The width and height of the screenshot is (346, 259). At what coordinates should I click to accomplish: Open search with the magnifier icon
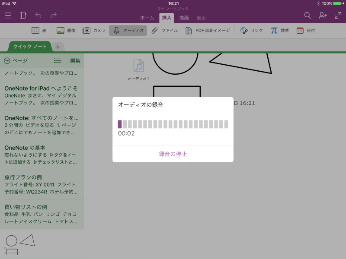pos(308,16)
